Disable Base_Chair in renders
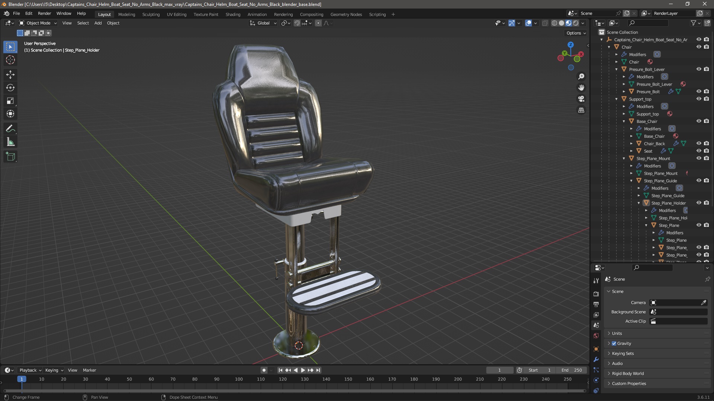The image size is (714, 401). pyautogui.click(x=706, y=121)
